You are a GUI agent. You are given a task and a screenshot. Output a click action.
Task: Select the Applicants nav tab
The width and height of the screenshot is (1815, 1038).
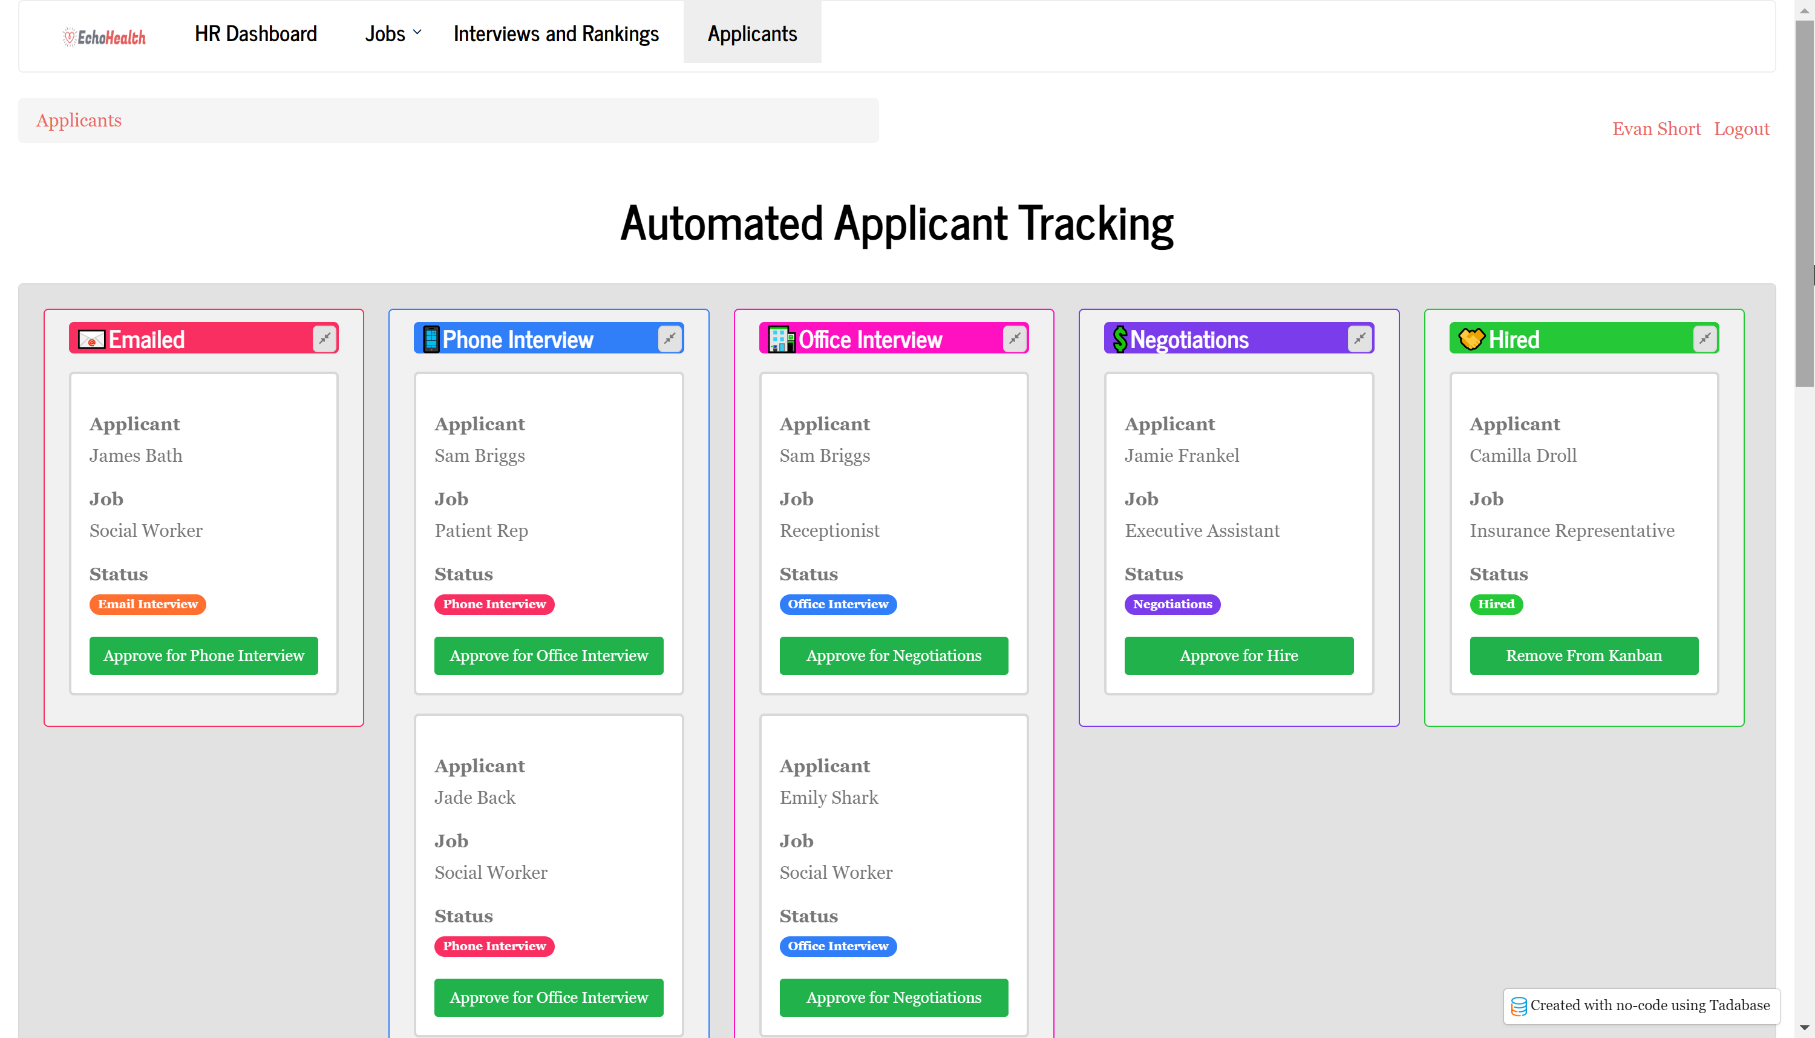753,33
